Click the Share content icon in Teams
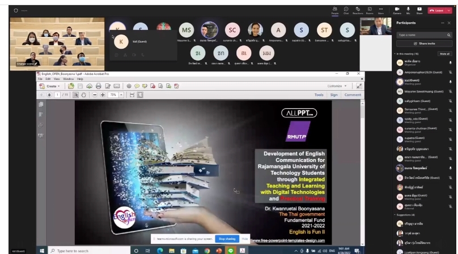 point(419,11)
